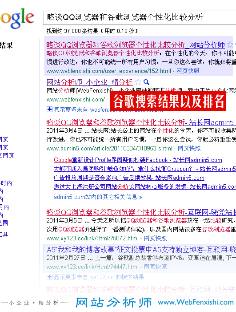Open first result from 网站分析师 on QQ浏览器

(x=136, y=45)
